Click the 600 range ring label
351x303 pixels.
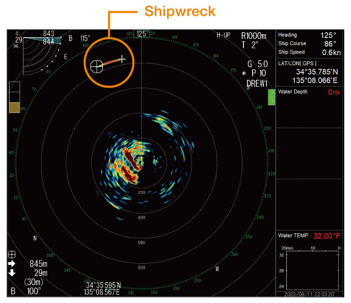[142, 243]
